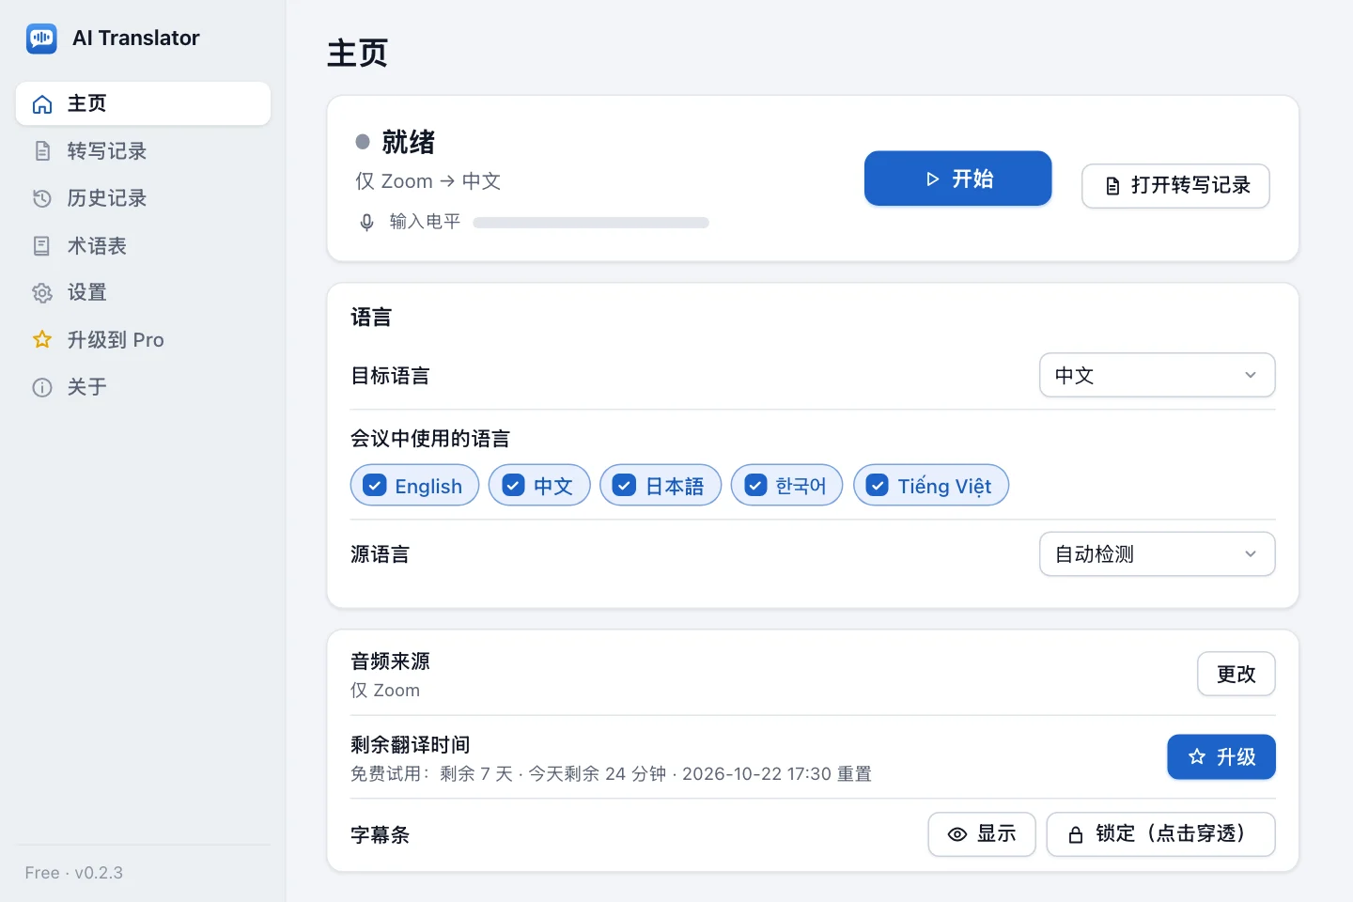Toggle the 한국어 language checkbox
1353x902 pixels.
pos(755,485)
